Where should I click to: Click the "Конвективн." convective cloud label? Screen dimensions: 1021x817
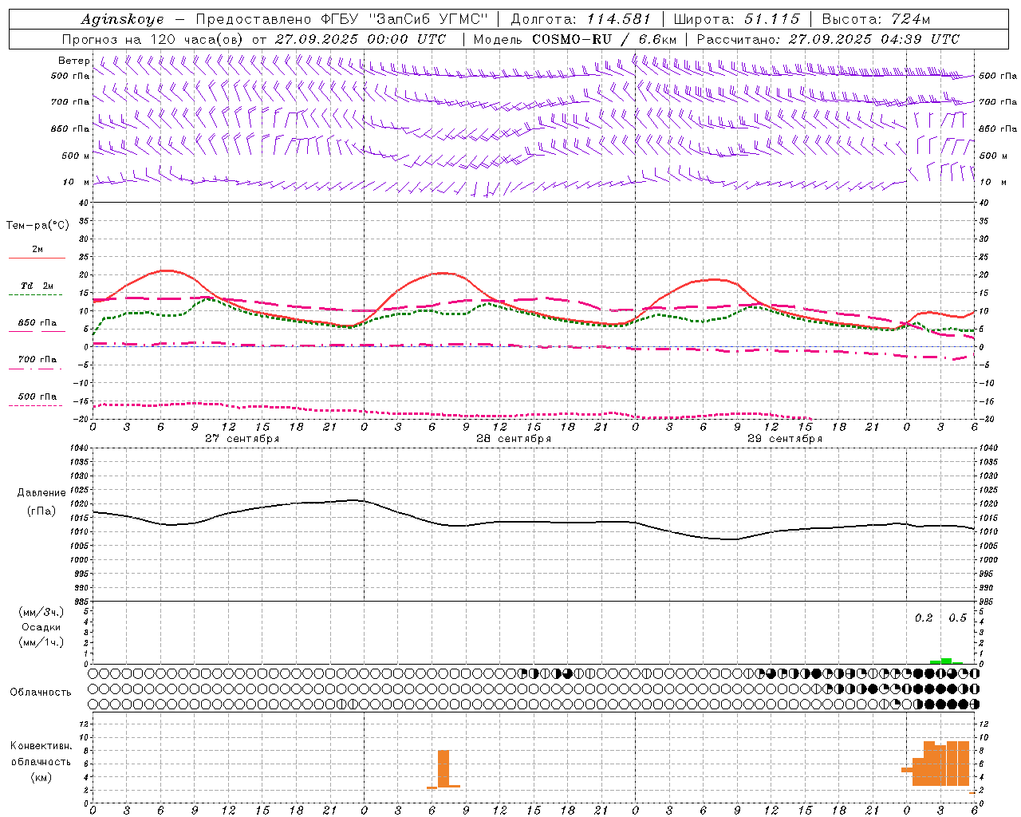[x=41, y=746]
